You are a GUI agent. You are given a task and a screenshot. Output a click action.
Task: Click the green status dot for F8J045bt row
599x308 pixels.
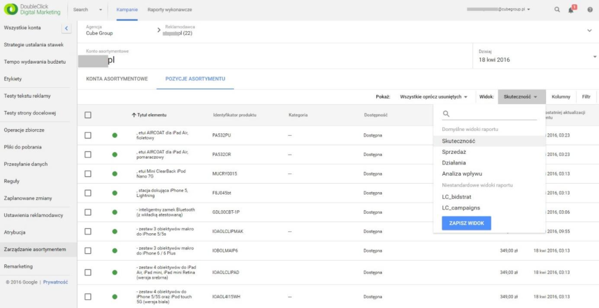coord(115,193)
